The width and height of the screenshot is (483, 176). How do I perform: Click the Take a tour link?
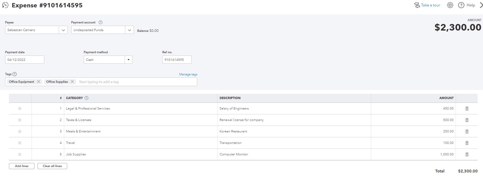click(430, 5)
